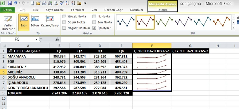Image resolution: width=239 pixels, height=109 pixels.
Task: Select the GÜNEY DOĞU ANADOLU cell
Action: pos(28,88)
